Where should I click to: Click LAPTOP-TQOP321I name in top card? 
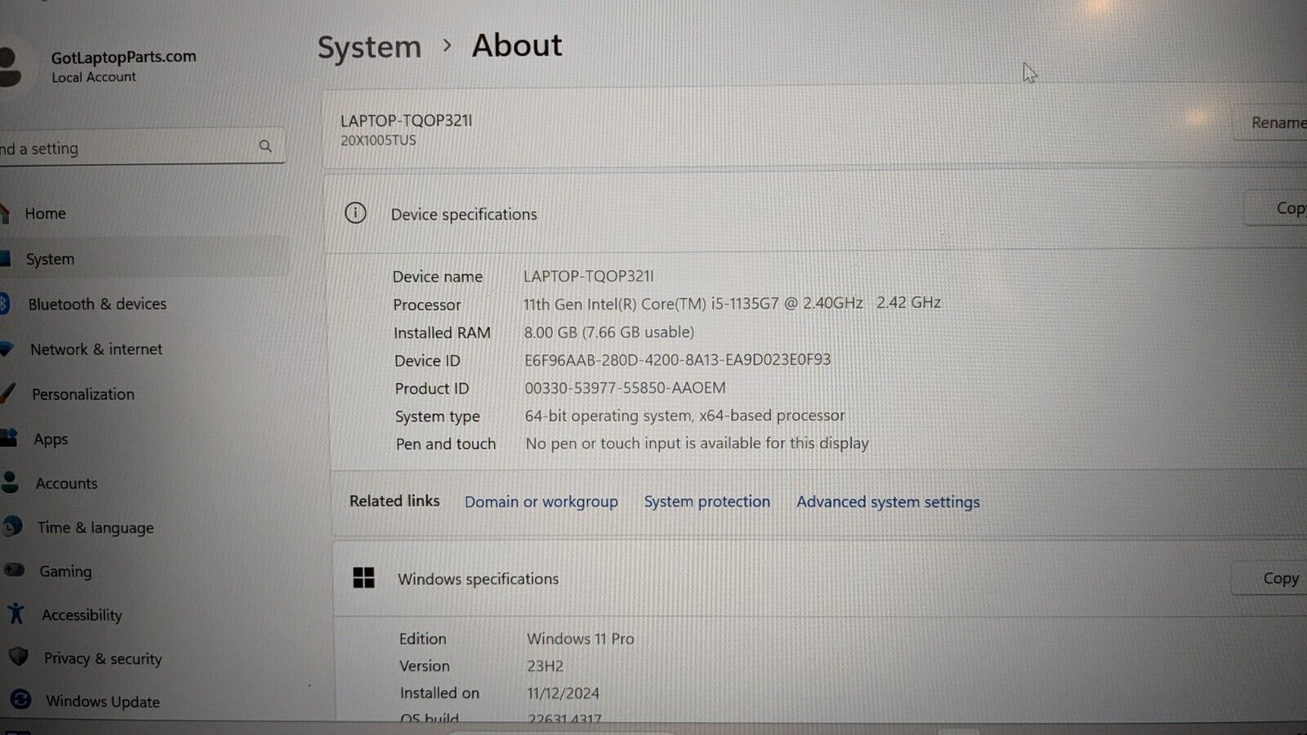[406, 120]
